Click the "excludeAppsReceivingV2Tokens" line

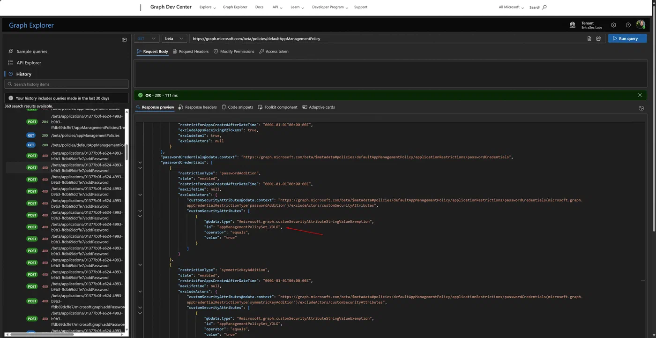coord(219,130)
